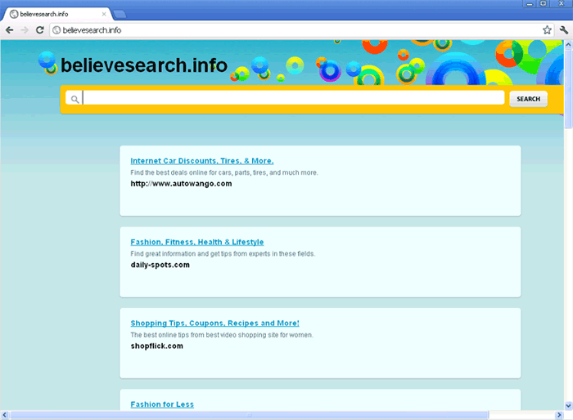Screen dimensions: 573x420
Task: Open Fashion, Fitness, Health & Lifestyle link
Action: (196, 242)
